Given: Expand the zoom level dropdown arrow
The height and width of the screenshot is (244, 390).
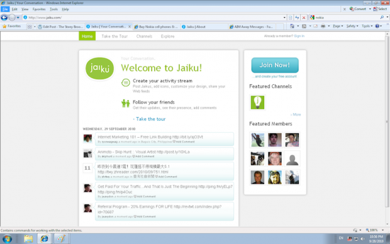Looking at the screenshot, I should tap(382, 230).
